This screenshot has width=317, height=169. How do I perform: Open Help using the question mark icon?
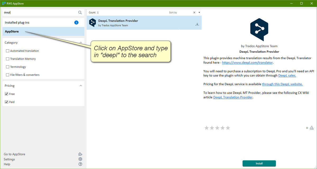(x=80, y=164)
